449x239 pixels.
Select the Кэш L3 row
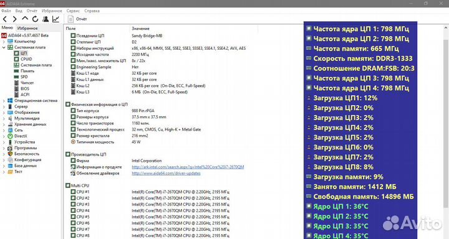[129, 92]
